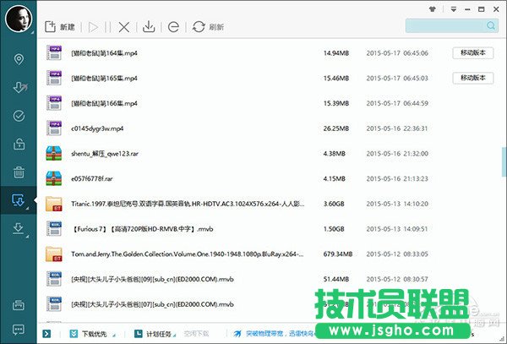Viewport: 507px width, 344px height.
Task: Click the date 2015-05-13 14:10:20
Action: (397, 204)
